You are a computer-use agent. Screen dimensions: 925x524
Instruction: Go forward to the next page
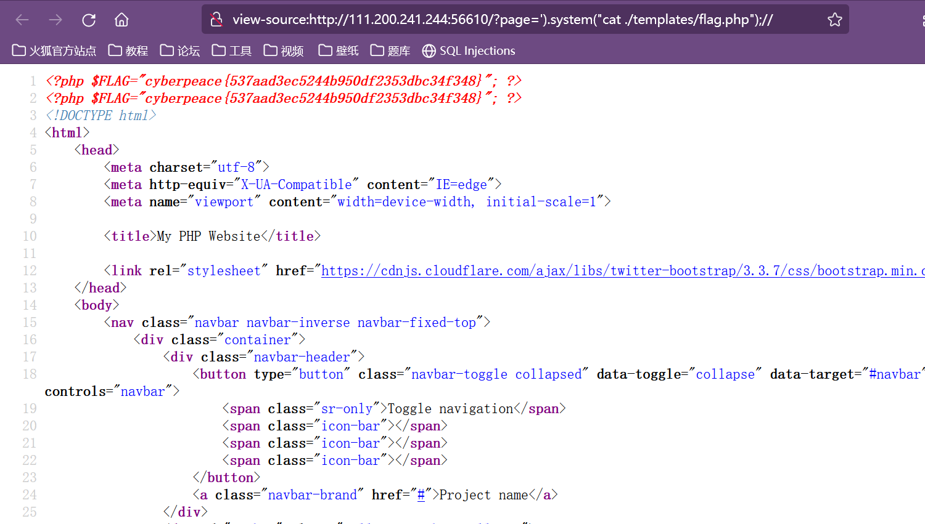point(55,20)
